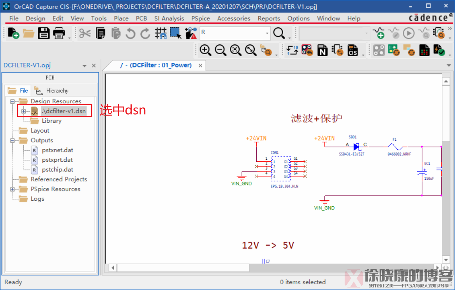
Task: Open the part search dropdown showing R
Action: coord(267,34)
